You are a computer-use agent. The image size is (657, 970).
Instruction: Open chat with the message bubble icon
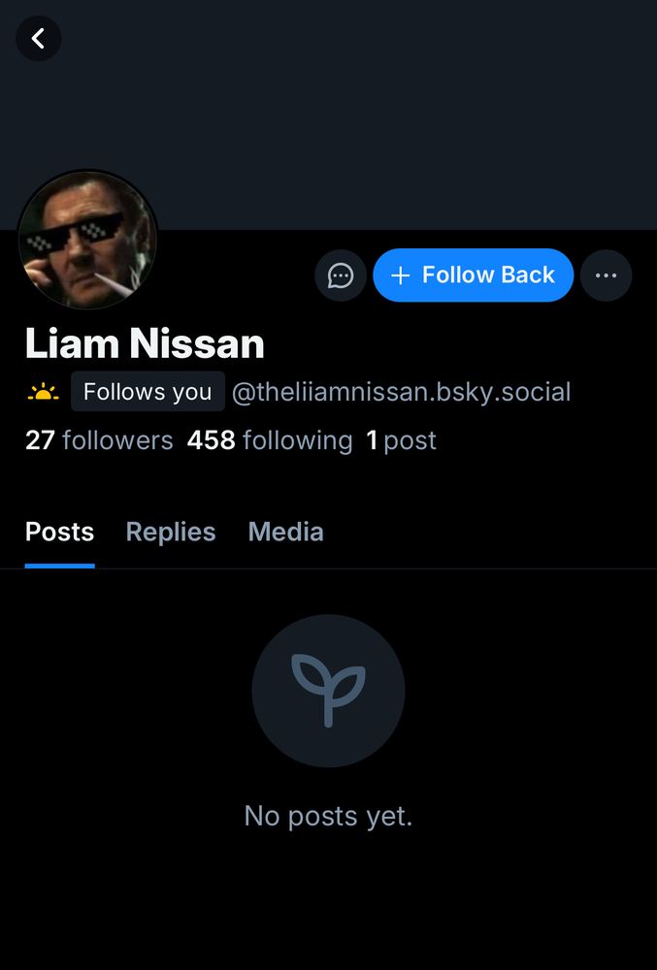click(341, 275)
